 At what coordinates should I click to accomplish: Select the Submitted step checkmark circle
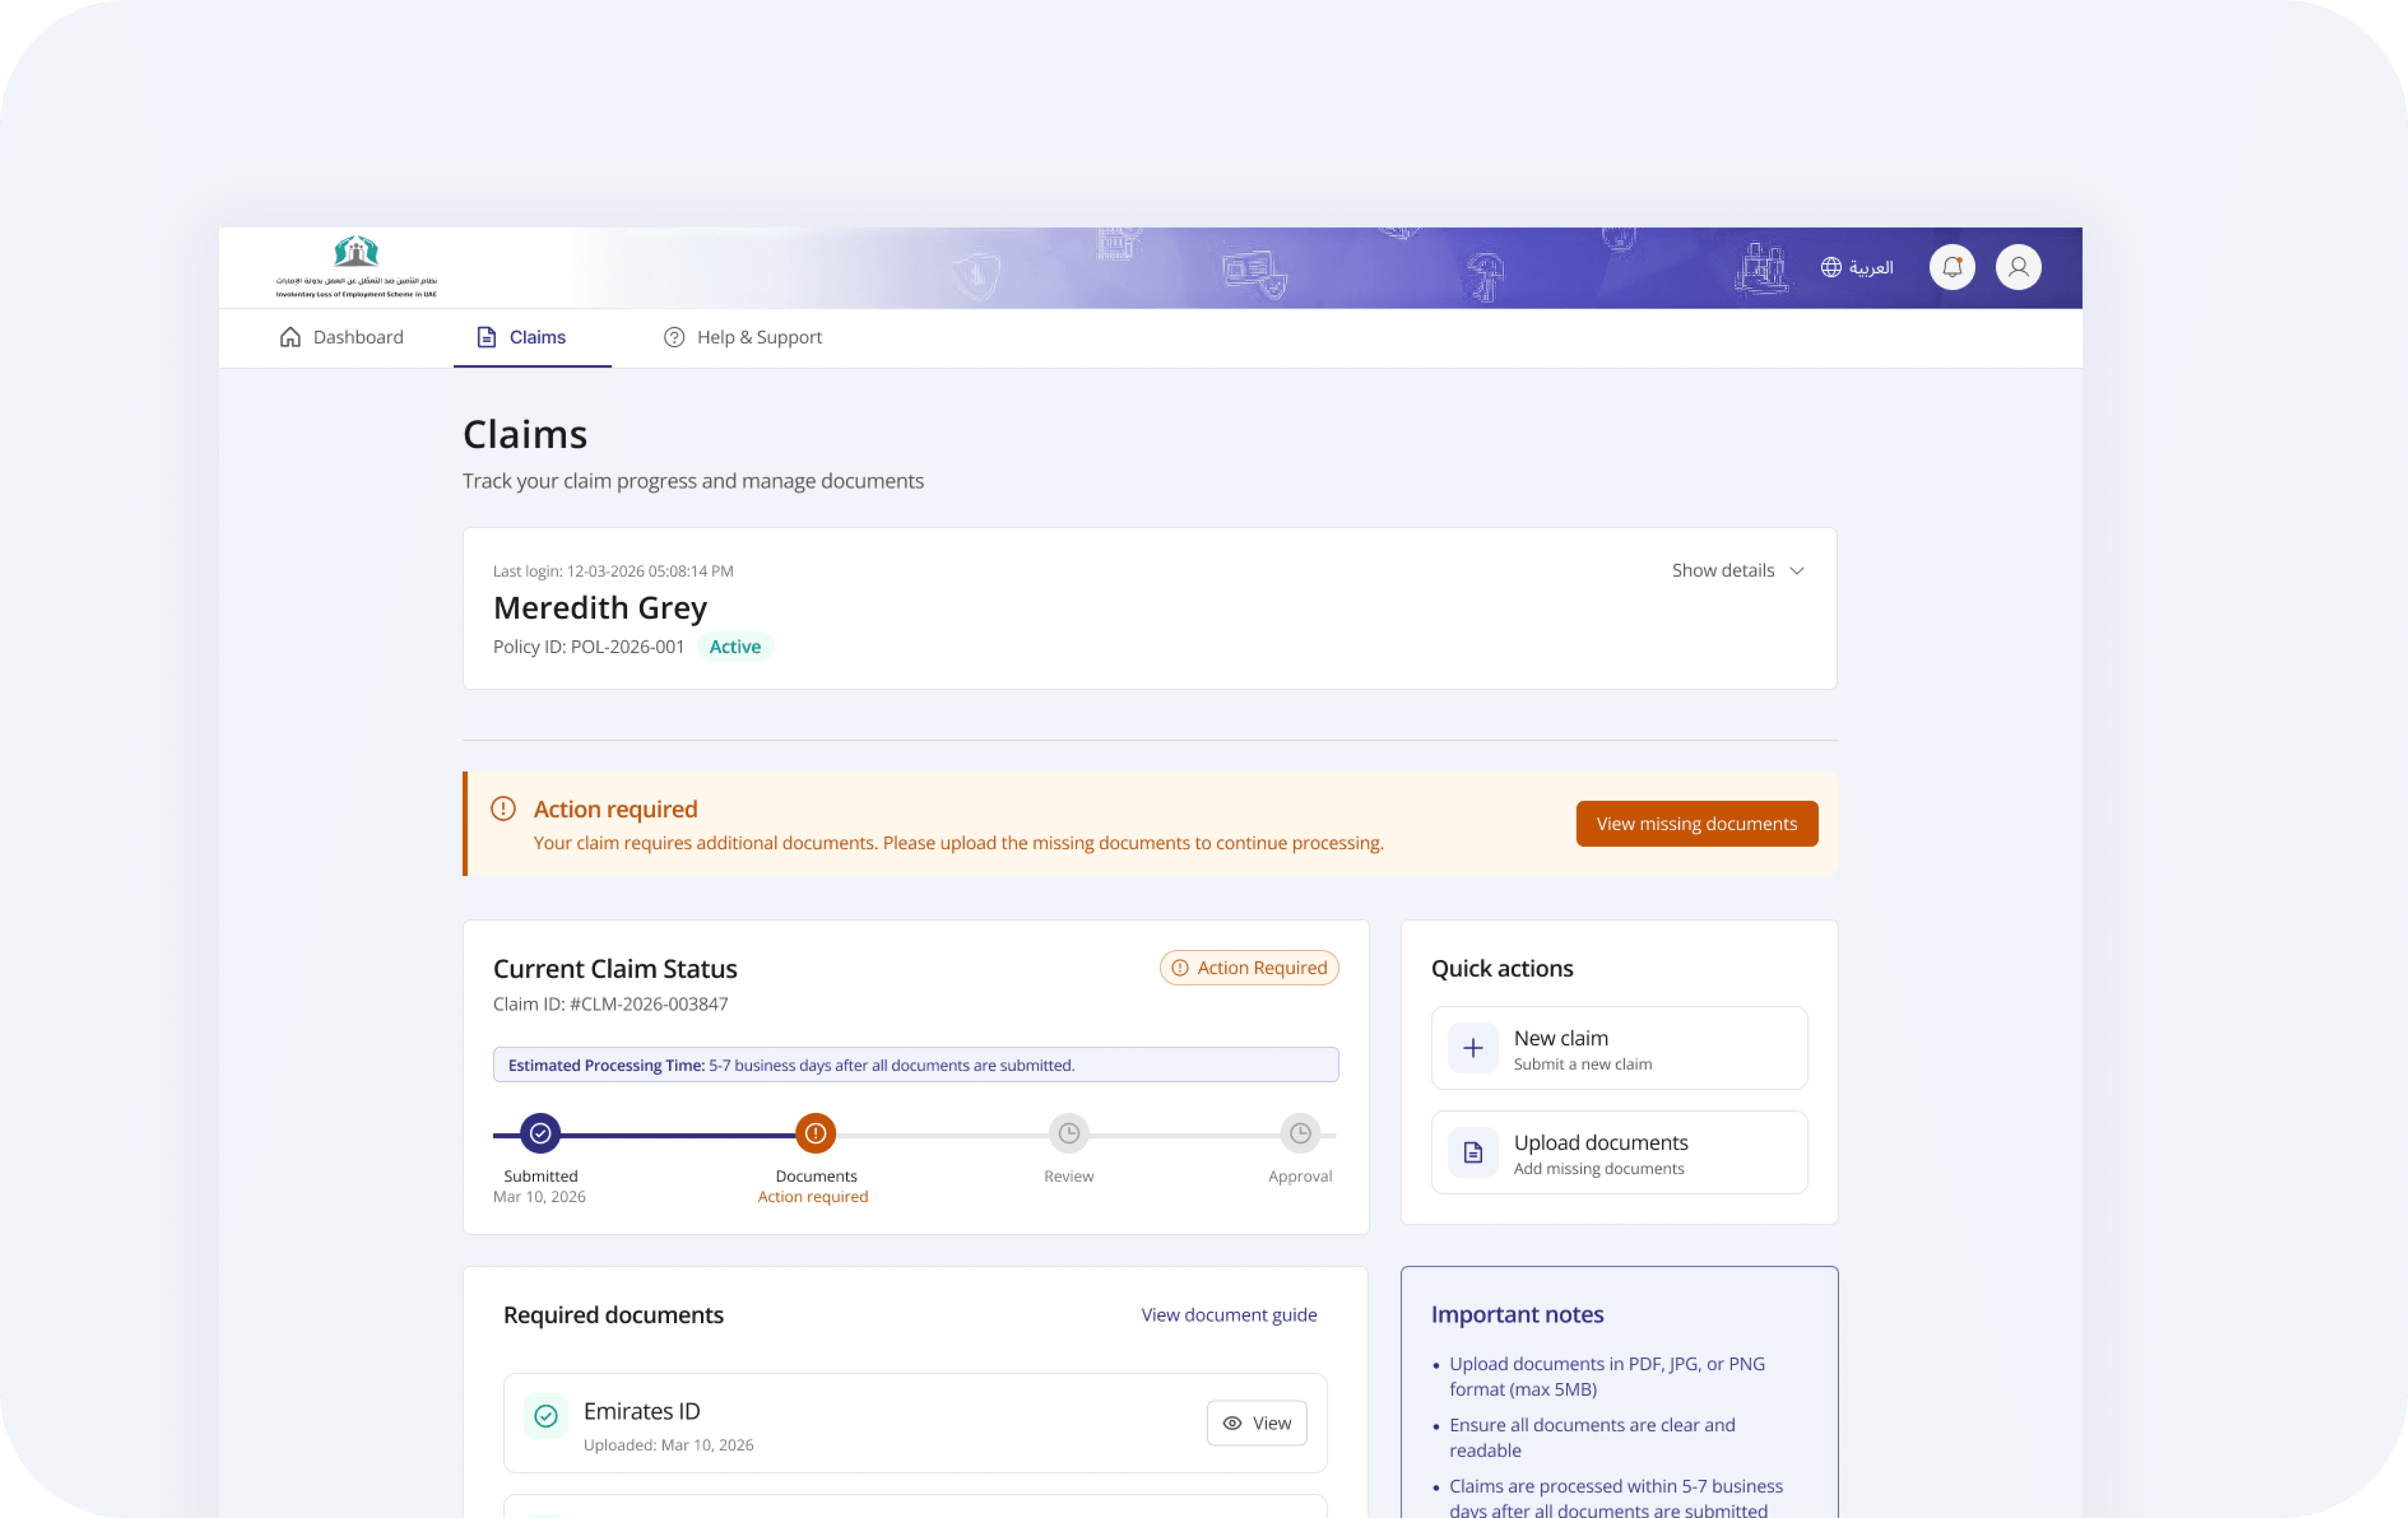[540, 1132]
